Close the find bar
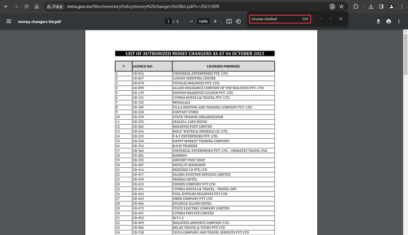The image size is (408, 235). [341, 19]
